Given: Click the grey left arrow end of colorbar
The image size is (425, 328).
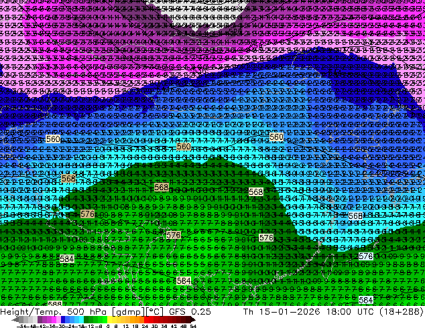Looking at the screenshot, I should coord(15,320).
